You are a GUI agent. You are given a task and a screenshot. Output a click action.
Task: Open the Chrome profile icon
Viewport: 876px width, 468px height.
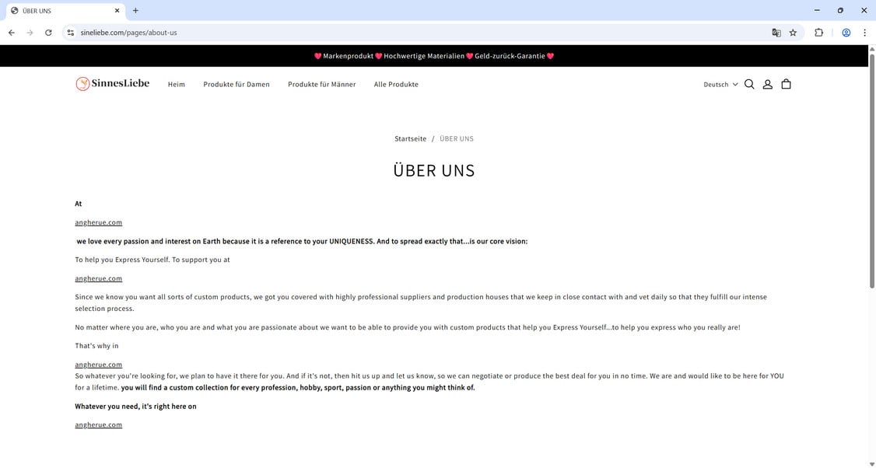click(846, 33)
